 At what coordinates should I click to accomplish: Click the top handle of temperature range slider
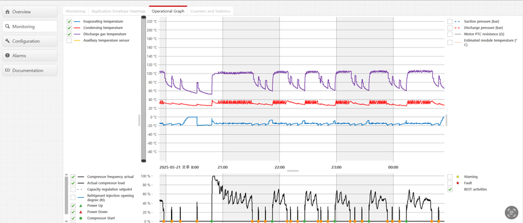pyautogui.click(x=144, y=17)
